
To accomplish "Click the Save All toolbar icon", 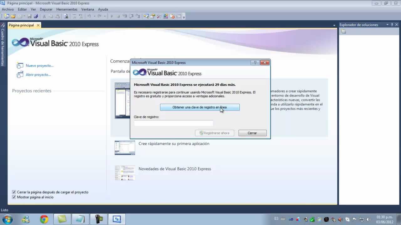I will 36,16.
